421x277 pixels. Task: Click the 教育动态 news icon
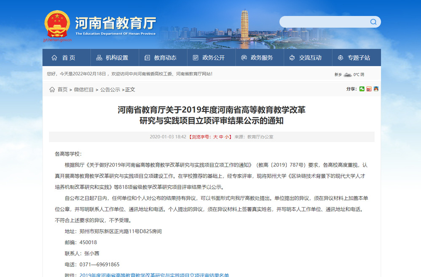(x=147, y=58)
